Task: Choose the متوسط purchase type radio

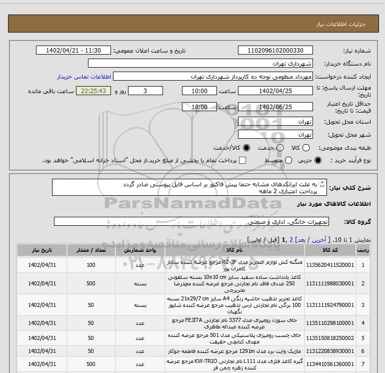Action: 288,161
